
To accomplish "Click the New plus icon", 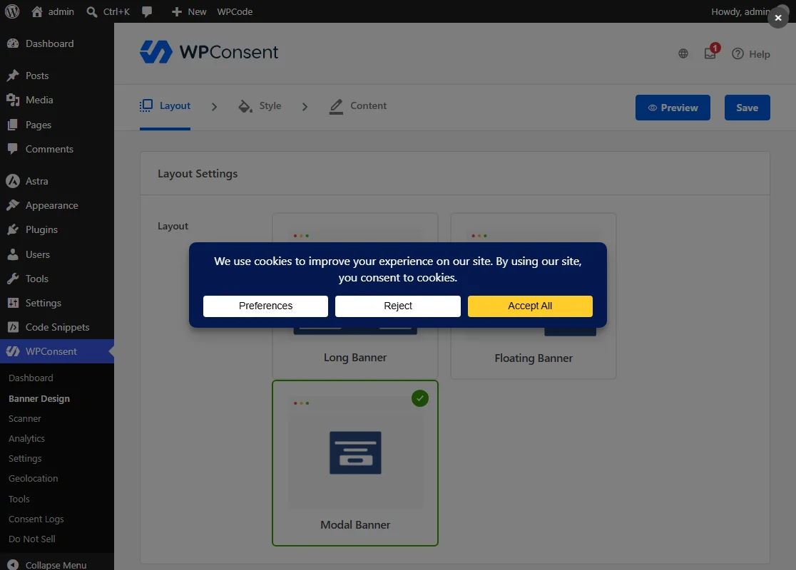I will [x=176, y=11].
